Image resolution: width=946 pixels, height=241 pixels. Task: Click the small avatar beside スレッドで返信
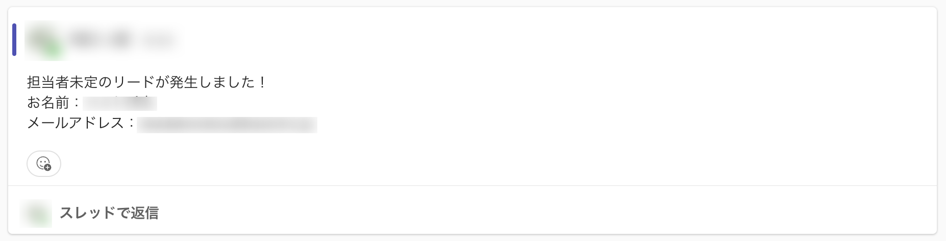click(x=36, y=213)
